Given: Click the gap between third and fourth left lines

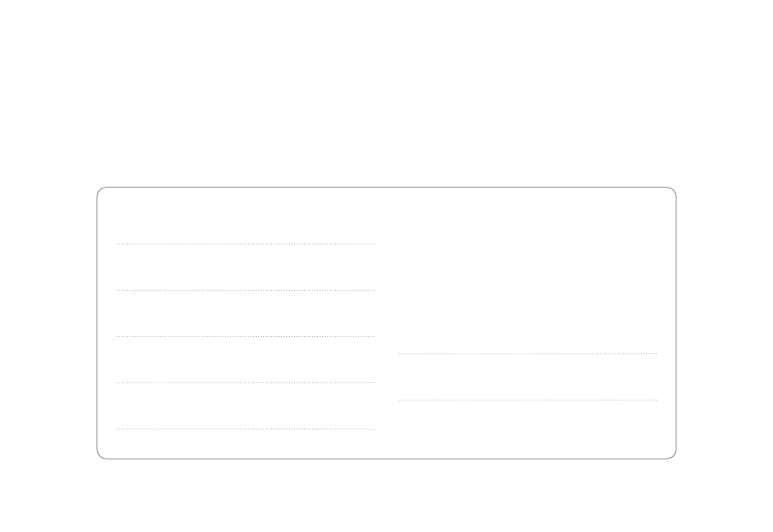Looking at the screenshot, I should pos(245,359).
